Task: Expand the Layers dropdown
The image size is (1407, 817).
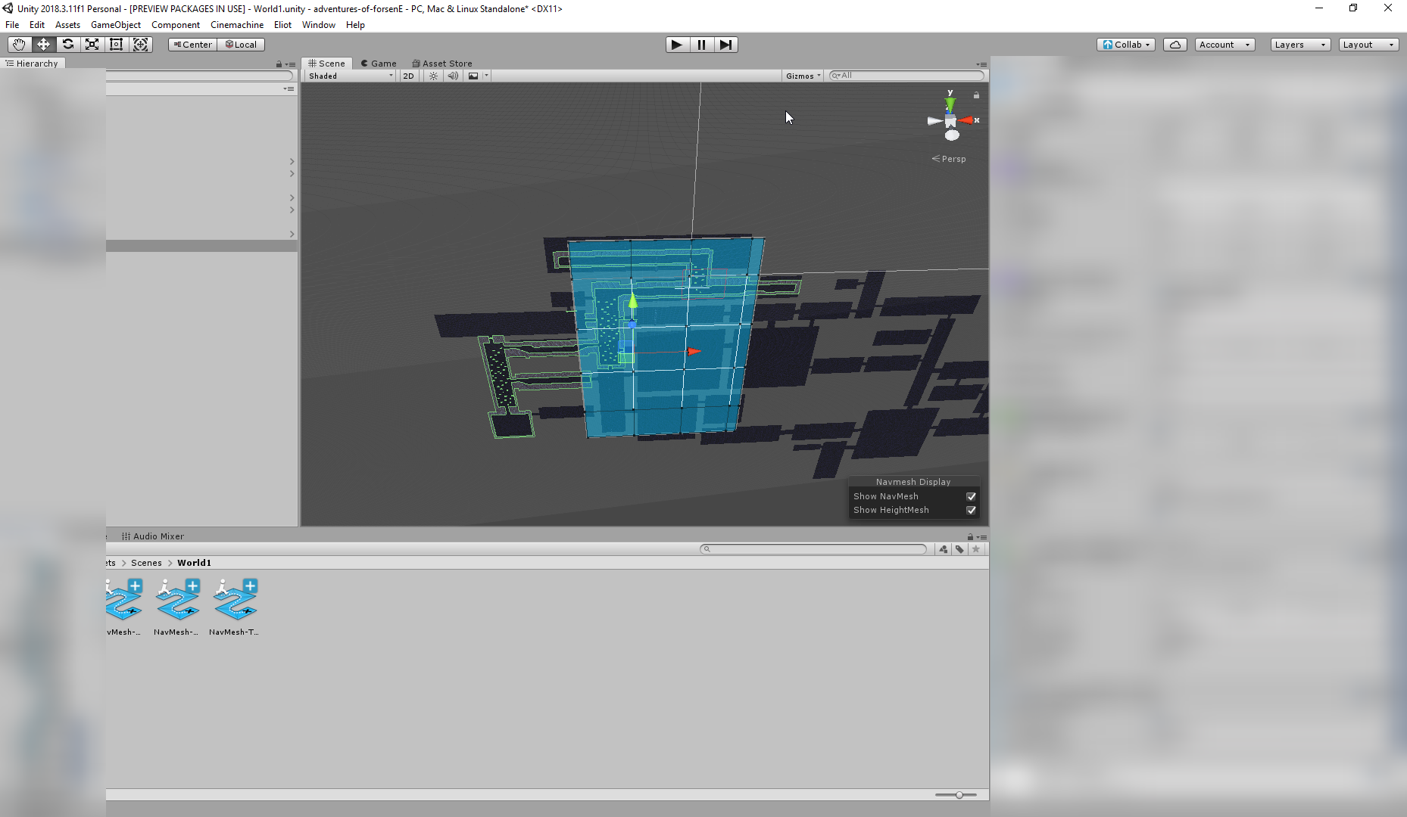Action: pyautogui.click(x=1299, y=45)
